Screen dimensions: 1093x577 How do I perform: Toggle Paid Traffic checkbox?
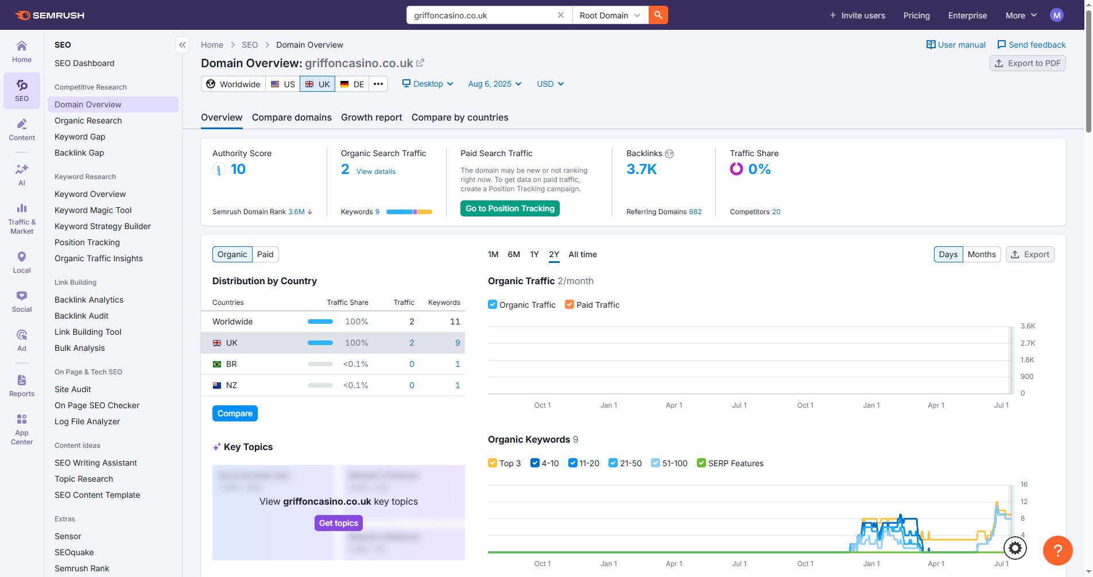569,304
